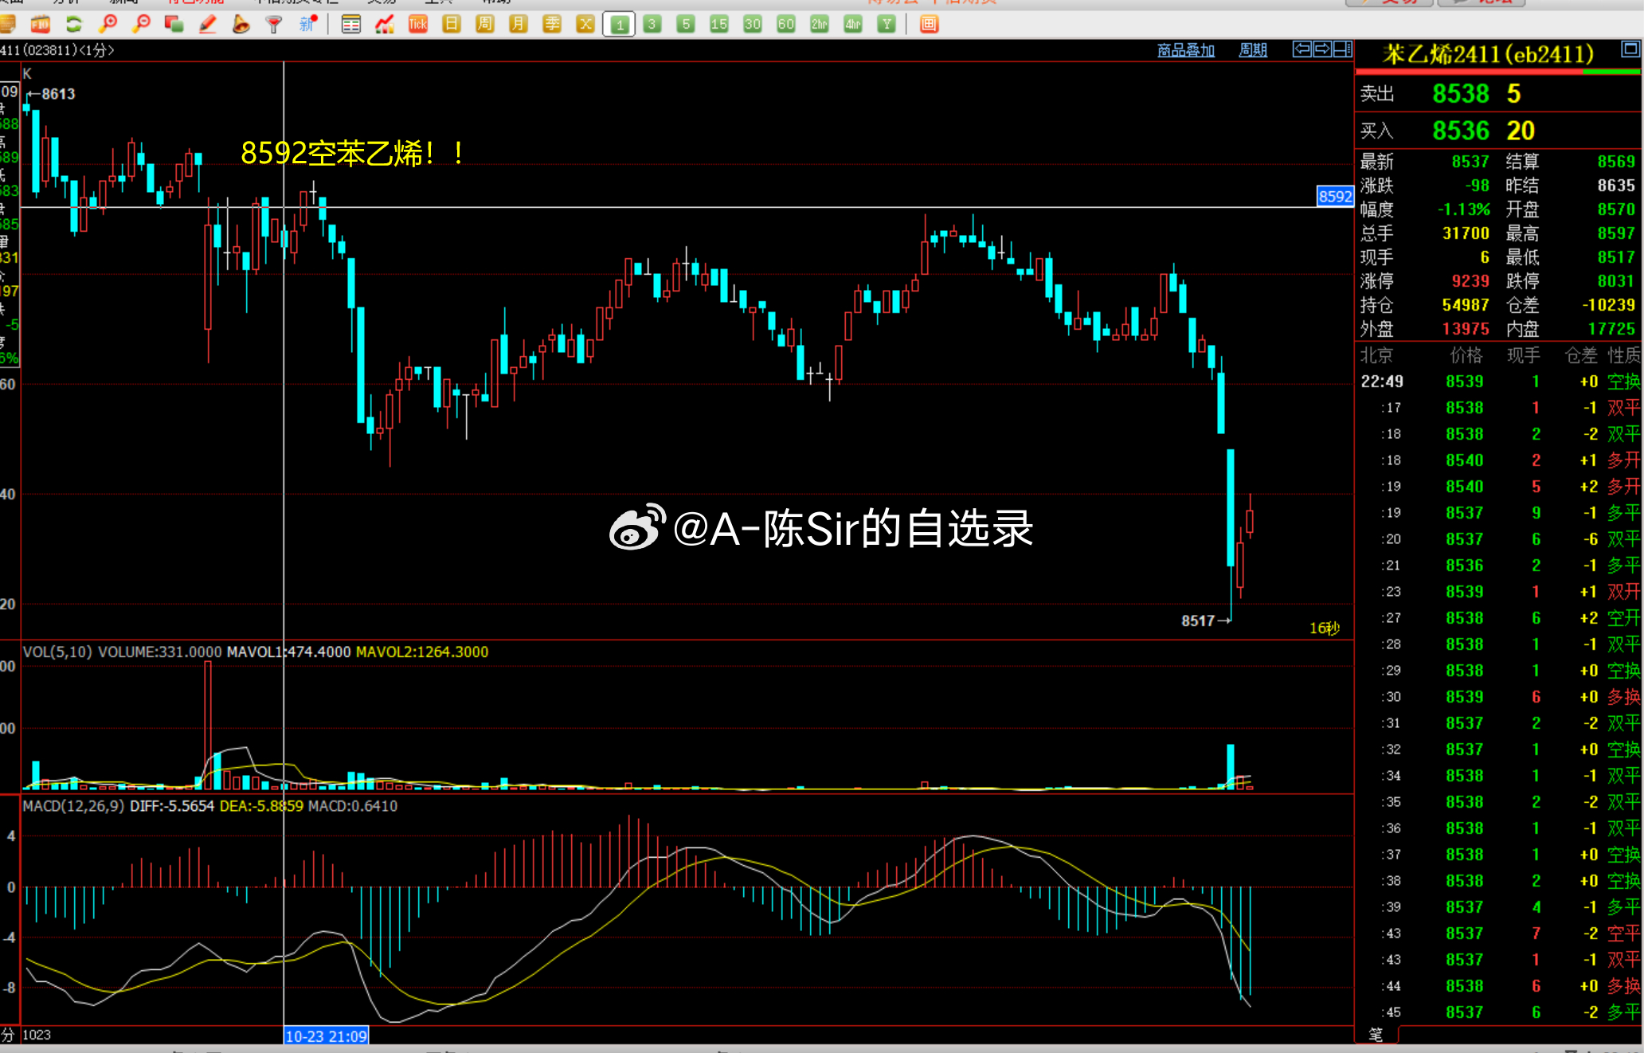Select the green Y period button
This screenshot has width=1644, height=1053.
(x=887, y=24)
